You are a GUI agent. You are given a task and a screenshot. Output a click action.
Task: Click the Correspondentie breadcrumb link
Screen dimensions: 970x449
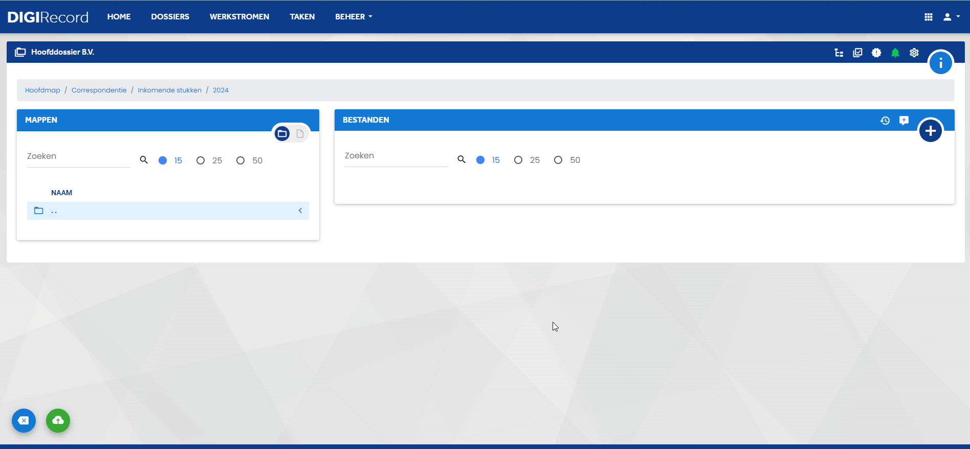click(99, 90)
